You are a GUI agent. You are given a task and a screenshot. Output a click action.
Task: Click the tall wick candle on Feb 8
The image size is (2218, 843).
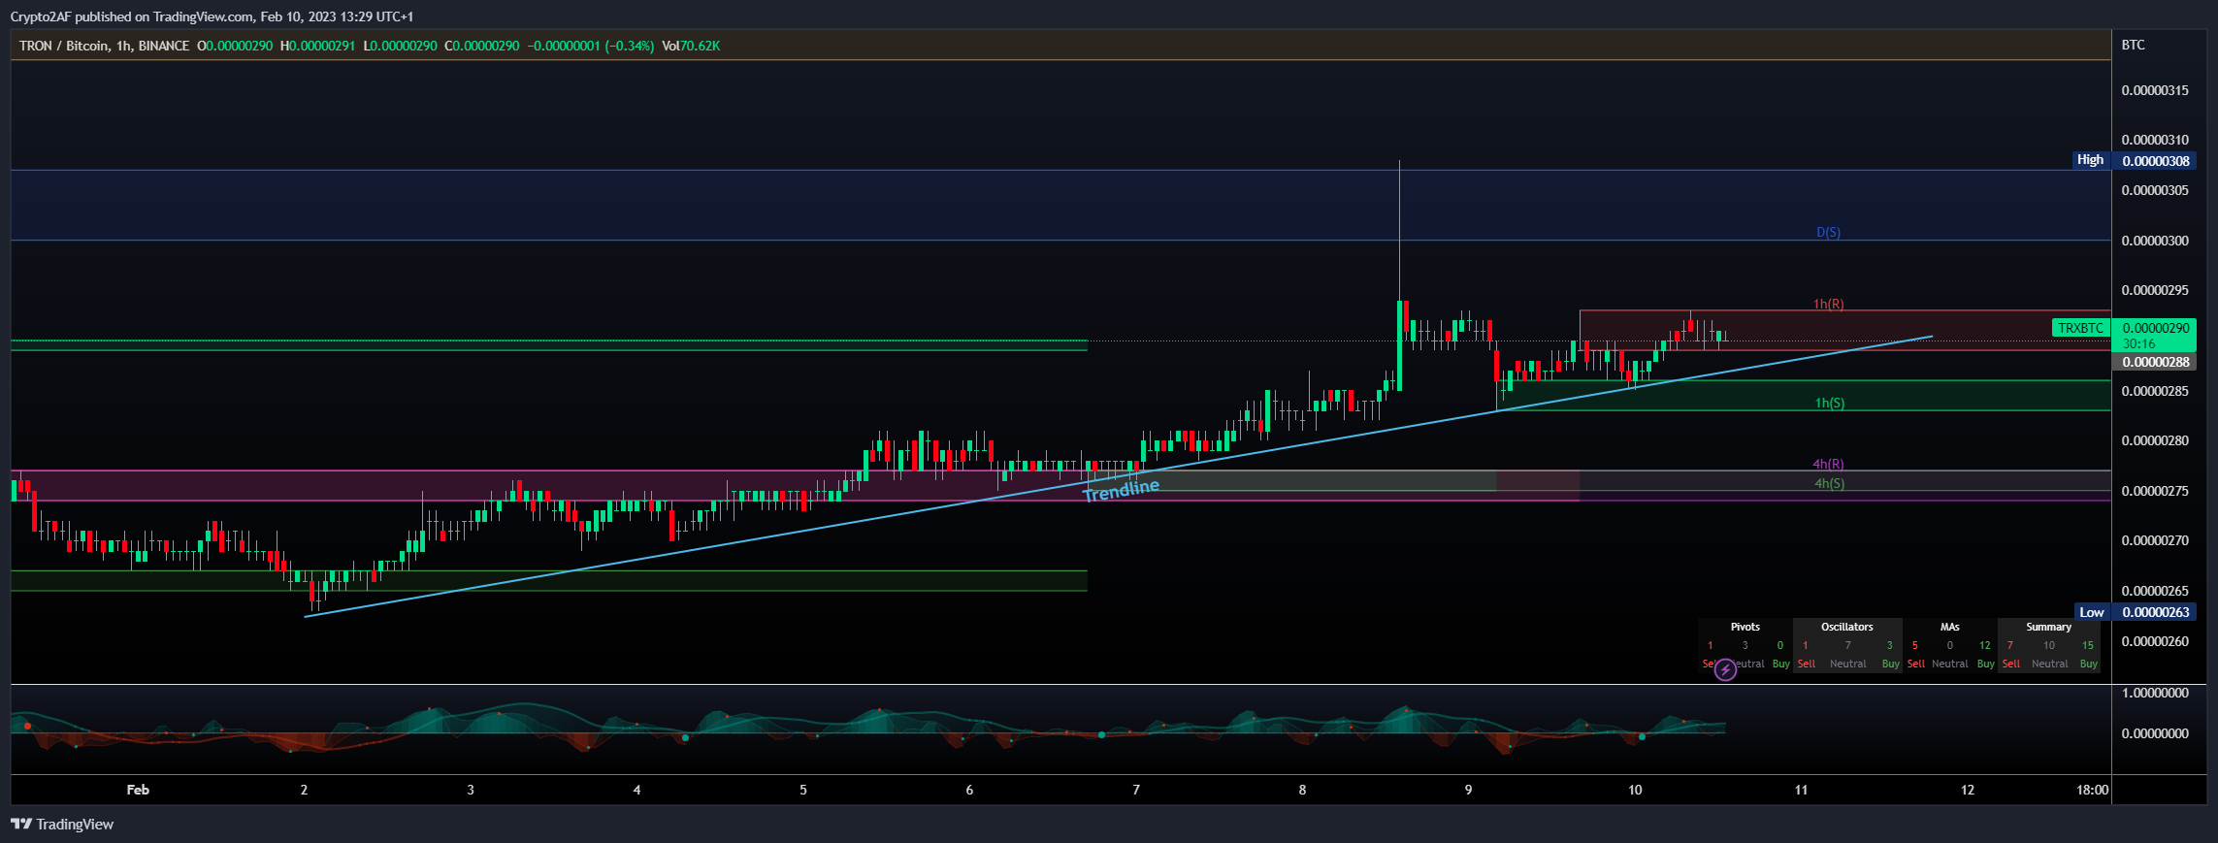click(x=1399, y=276)
